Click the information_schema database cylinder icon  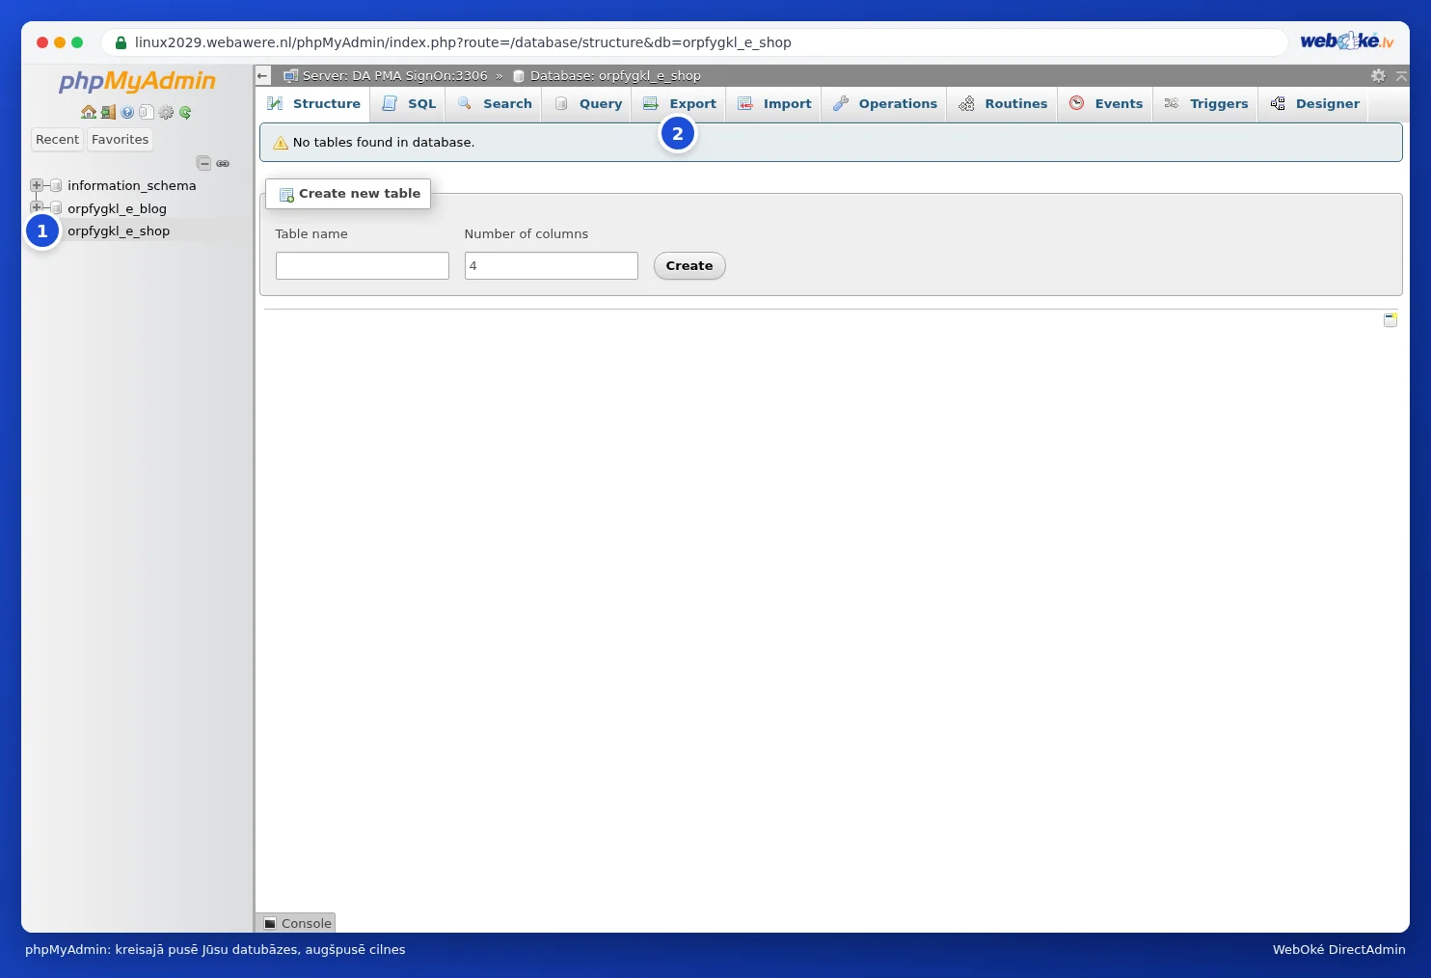pos(56,185)
